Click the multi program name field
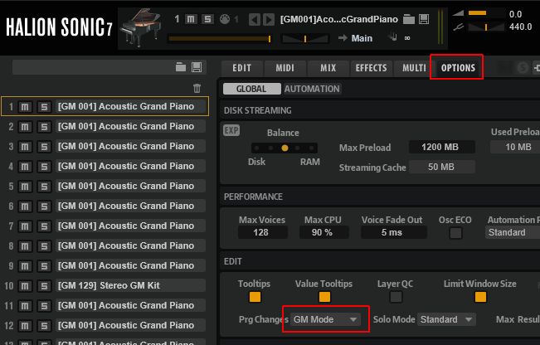 click(x=93, y=67)
